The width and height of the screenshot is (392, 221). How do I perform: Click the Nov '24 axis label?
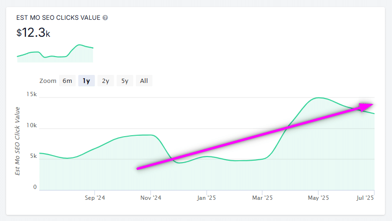point(151,198)
